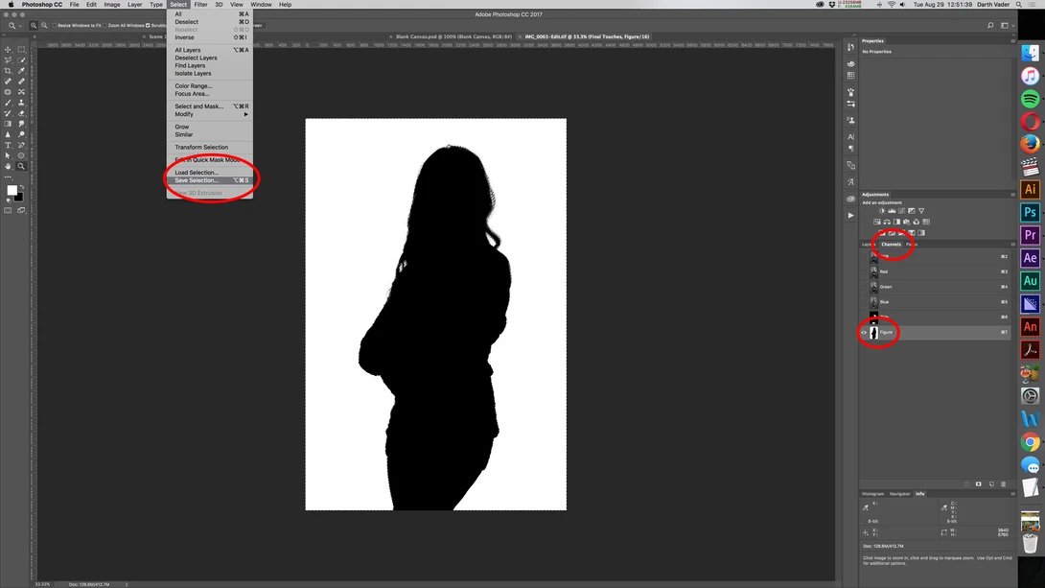Select the Brush tool

(8, 103)
